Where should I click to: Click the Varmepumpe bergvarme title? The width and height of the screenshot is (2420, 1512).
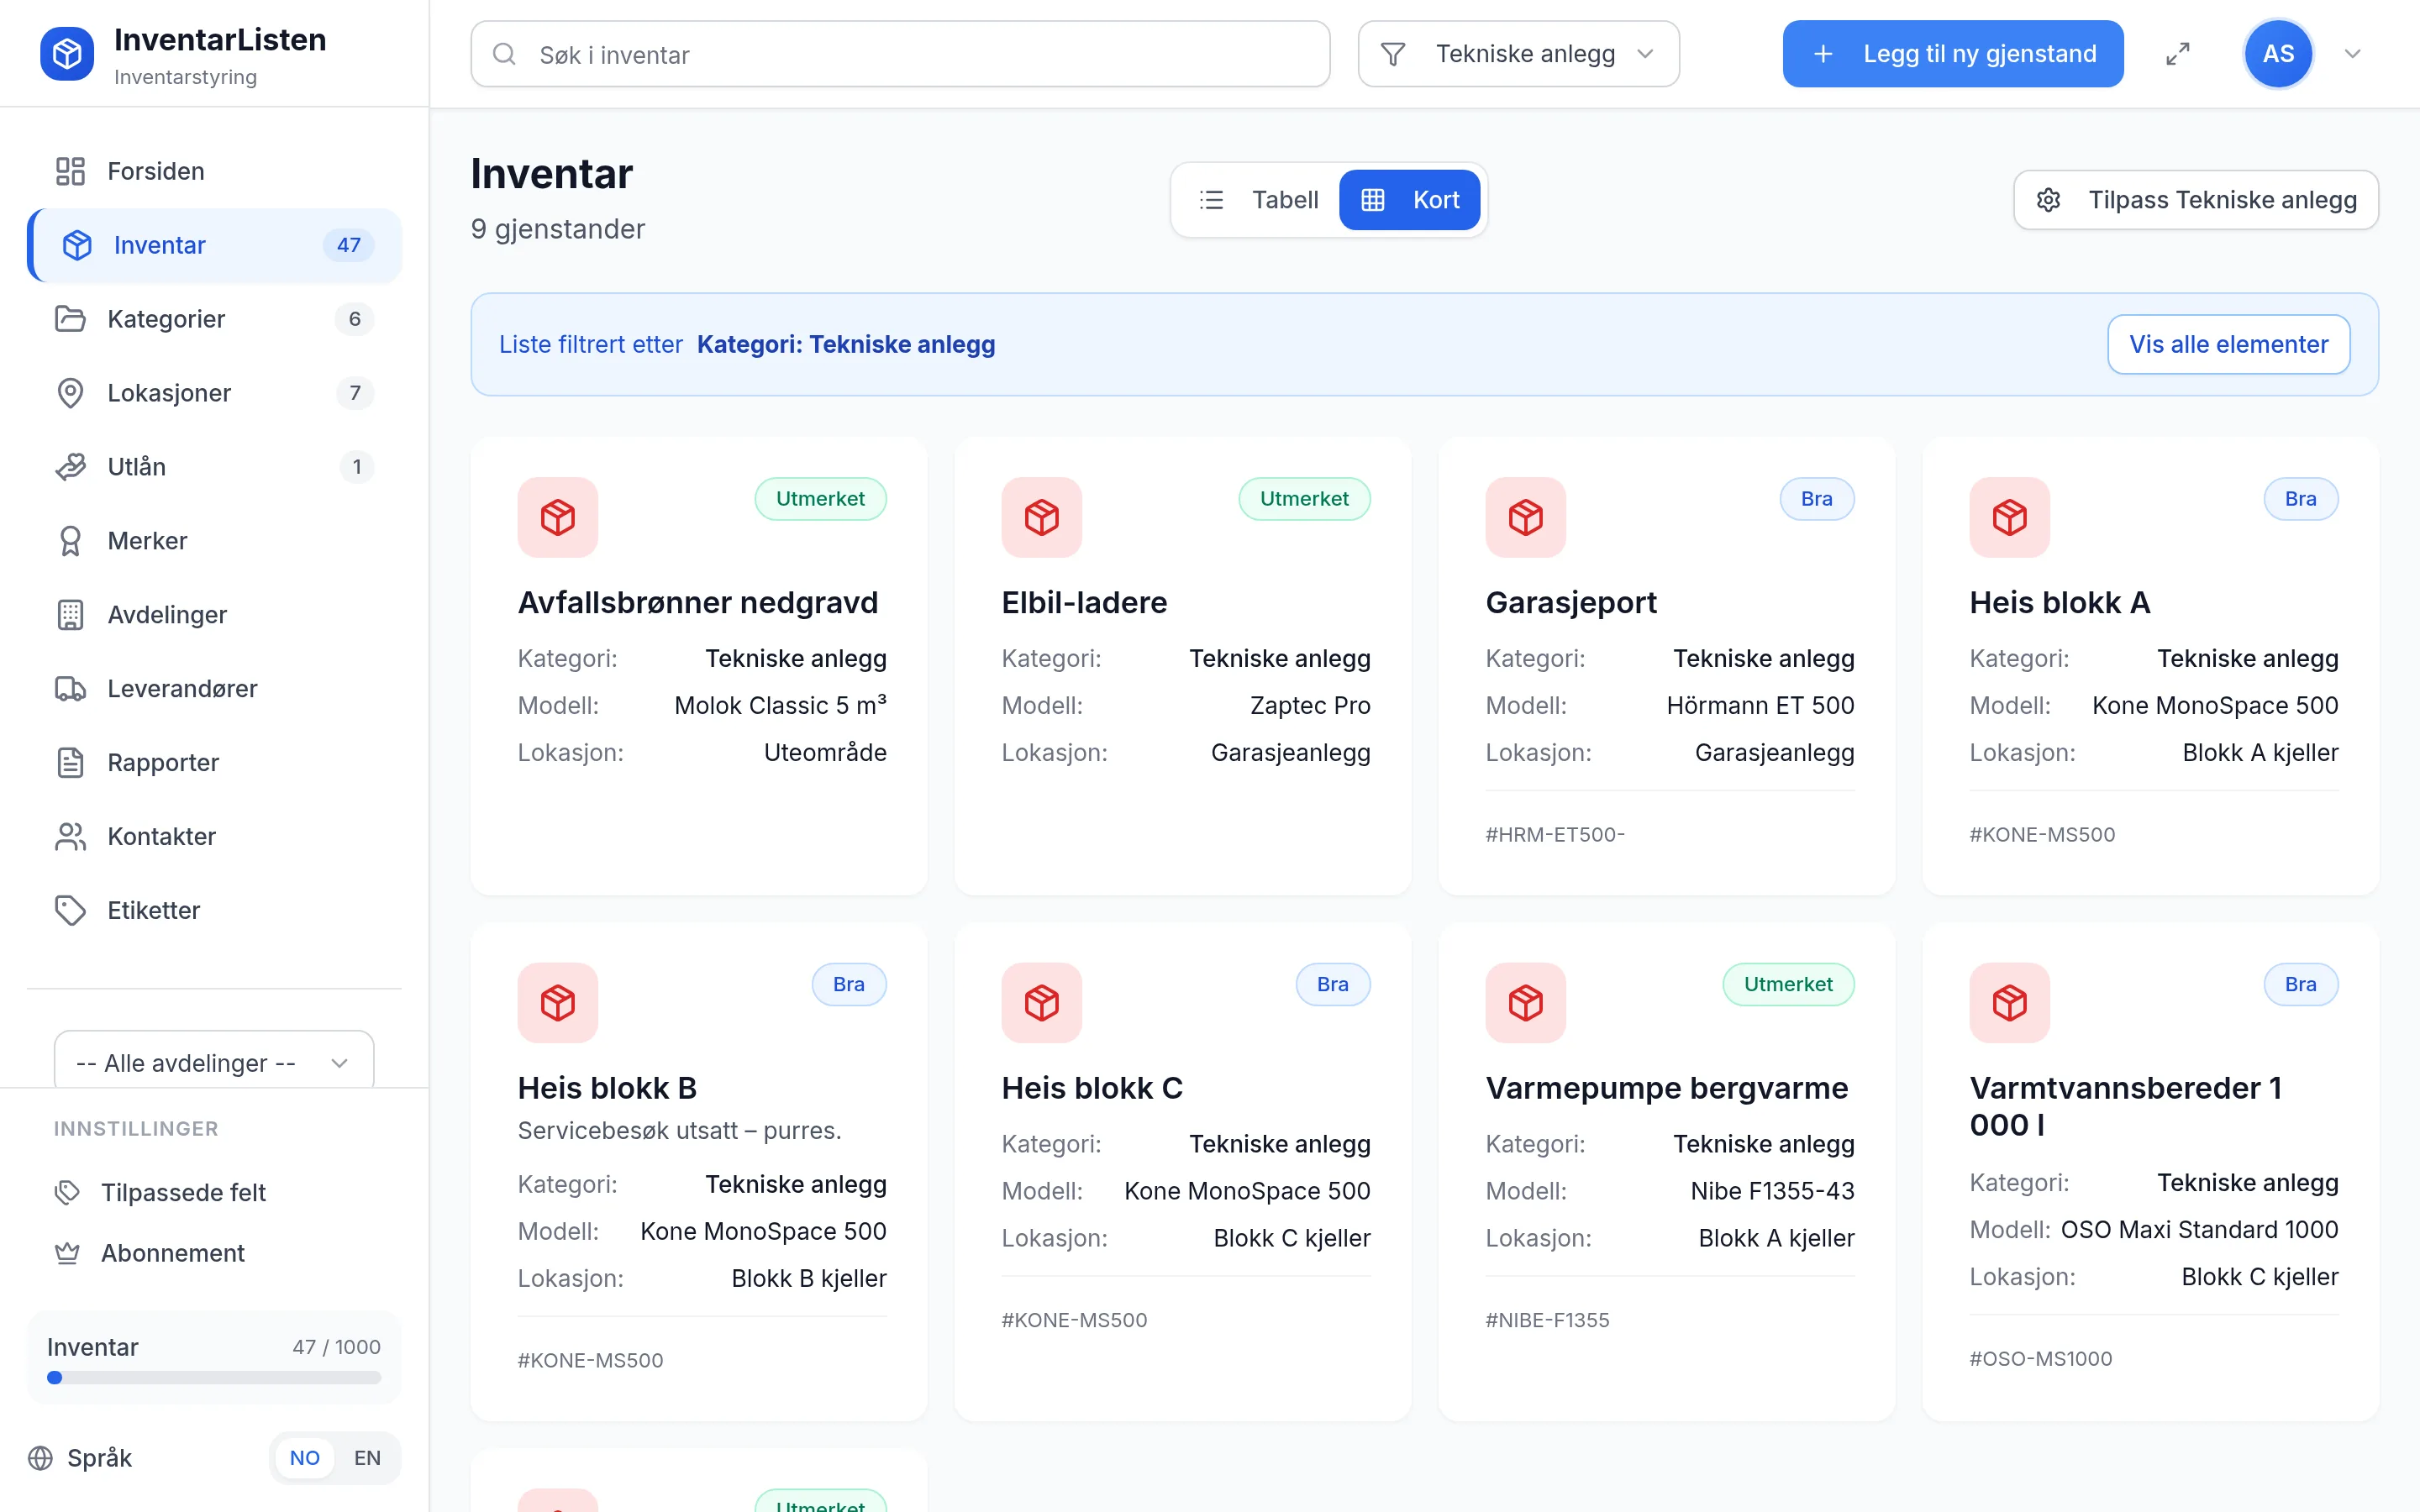pyautogui.click(x=1666, y=1088)
